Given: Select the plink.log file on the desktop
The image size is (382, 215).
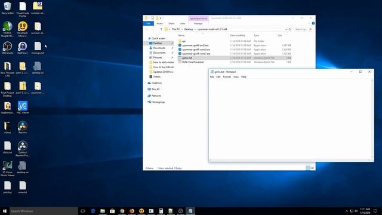Looking at the screenshot, I should click(x=7, y=187).
